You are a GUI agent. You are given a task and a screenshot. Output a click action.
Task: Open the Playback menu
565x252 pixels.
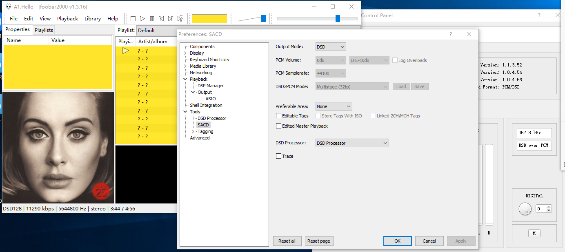67,19
